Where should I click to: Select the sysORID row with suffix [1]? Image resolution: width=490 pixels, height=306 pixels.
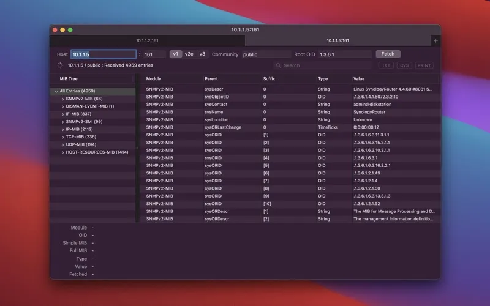pyautogui.click(x=290, y=135)
